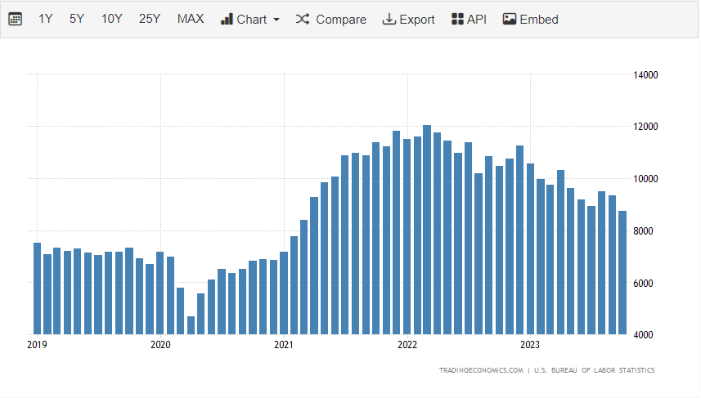Viewport: 701px width, 398px height.
Task: Click the Embed image icon
Action: click(510, 19)
